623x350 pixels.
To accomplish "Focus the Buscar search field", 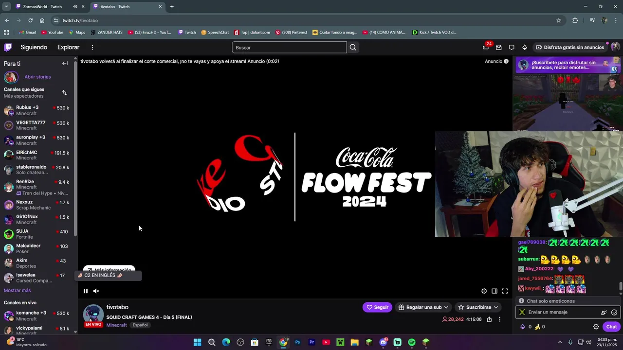I will tap(289, 47).
